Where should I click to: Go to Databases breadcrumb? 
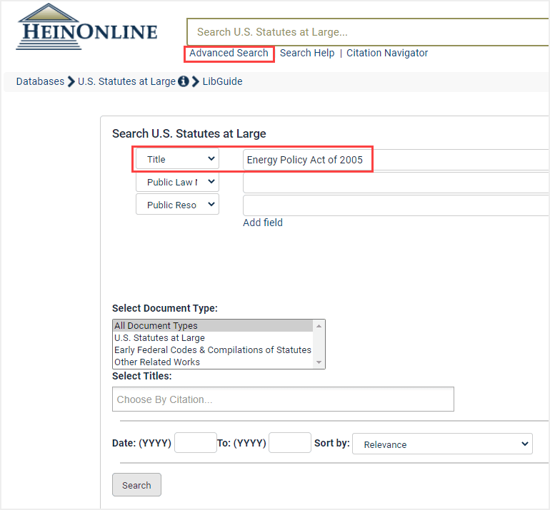tap(40, 81)
